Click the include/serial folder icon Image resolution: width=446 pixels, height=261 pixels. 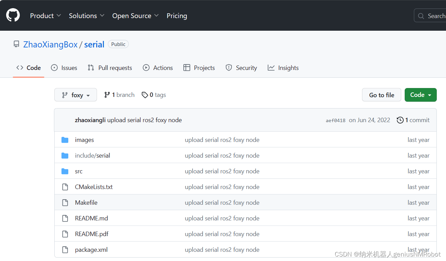tap(65, 156)
